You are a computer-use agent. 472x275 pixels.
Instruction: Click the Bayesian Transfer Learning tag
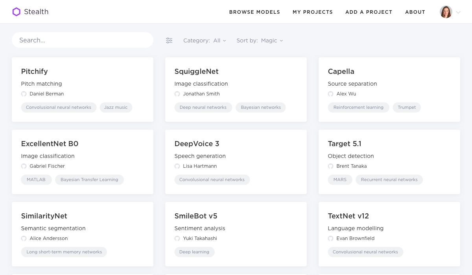(89, 180)
